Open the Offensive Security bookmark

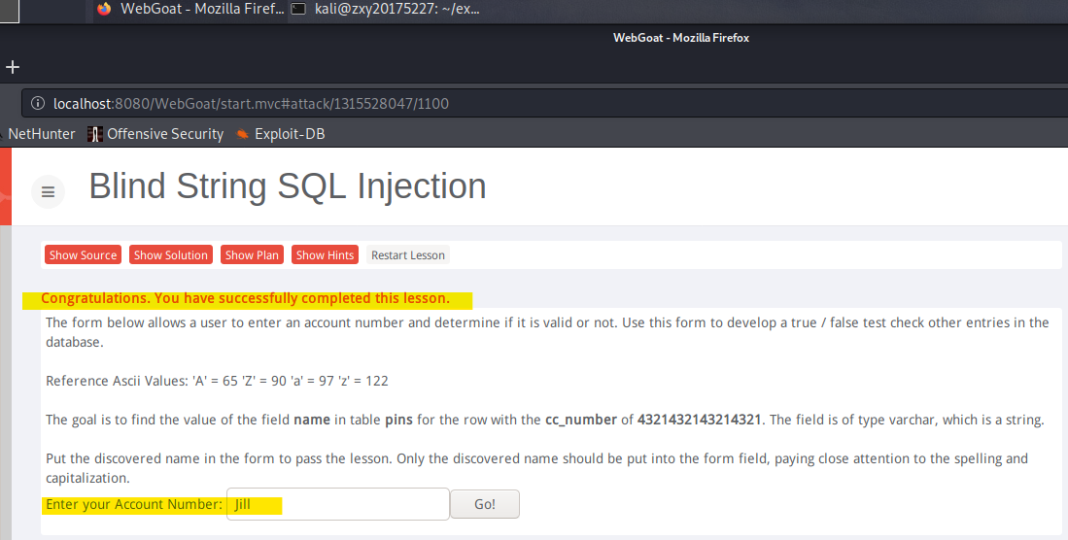tap(155, 134)
